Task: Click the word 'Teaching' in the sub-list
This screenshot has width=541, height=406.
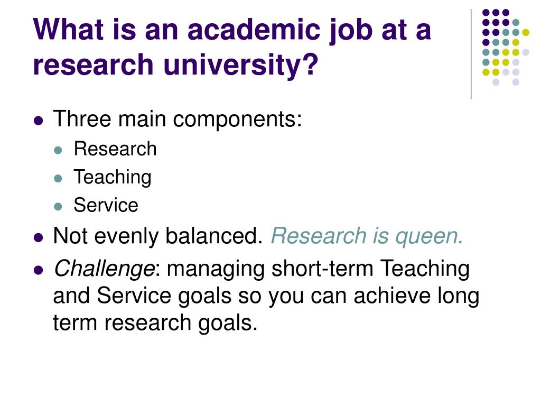Action: pos(113,178)
